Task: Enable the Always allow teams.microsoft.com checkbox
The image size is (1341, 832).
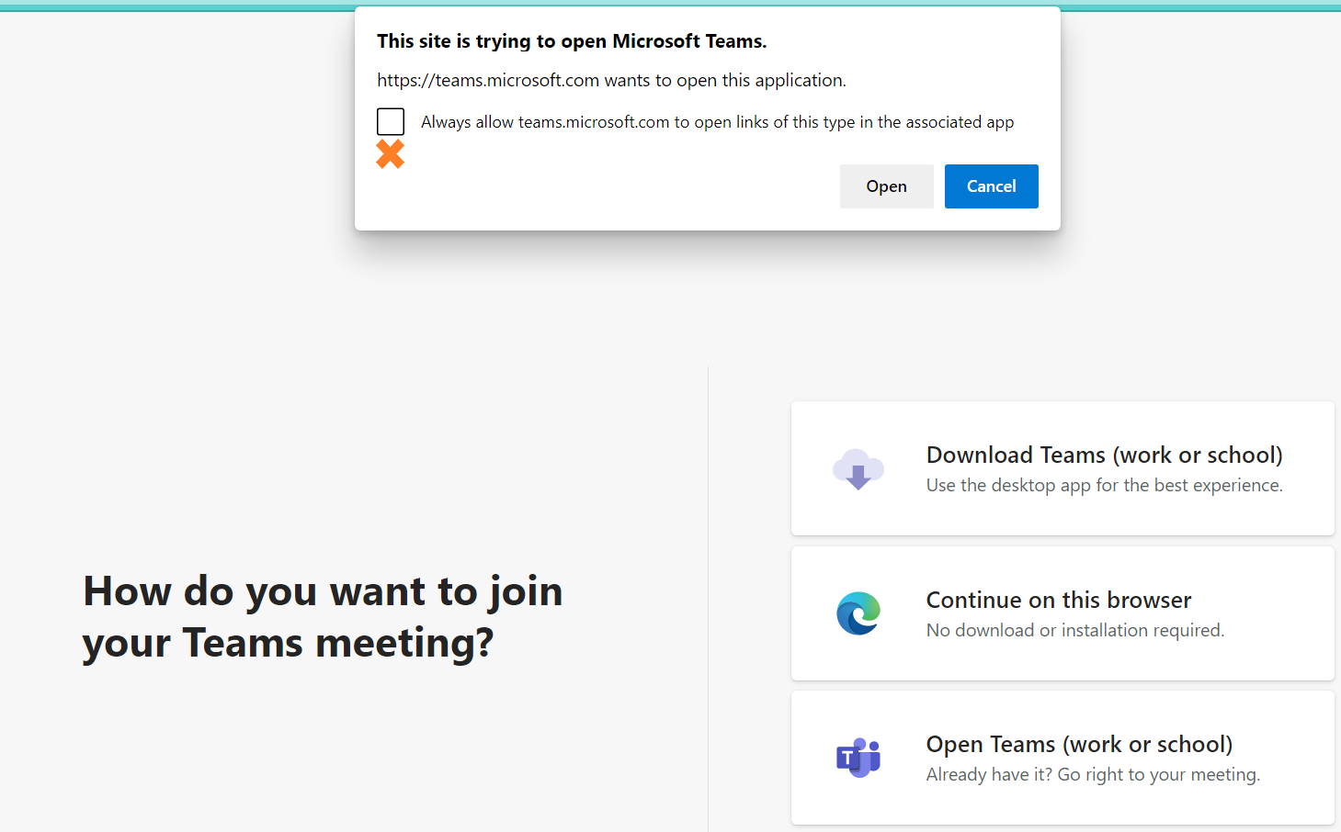Action: tap(391, 121)
